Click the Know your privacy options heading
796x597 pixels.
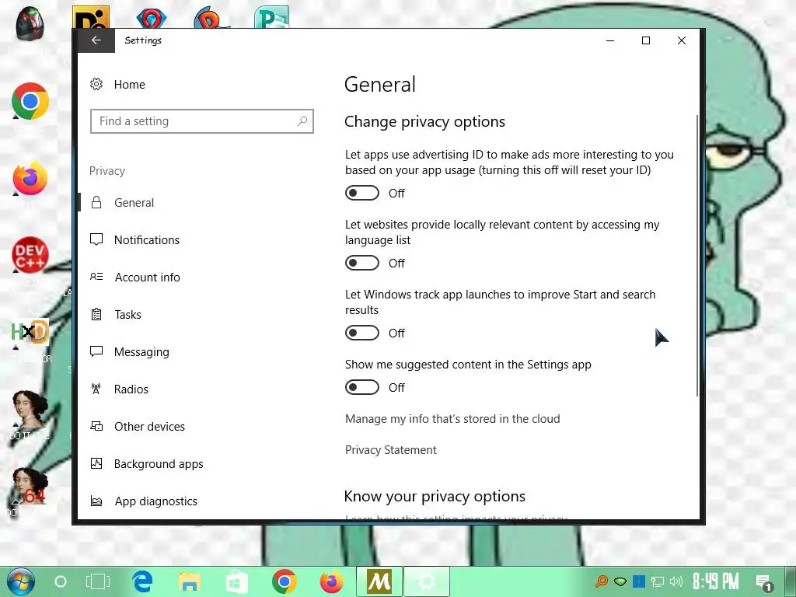tap(435, 496)
